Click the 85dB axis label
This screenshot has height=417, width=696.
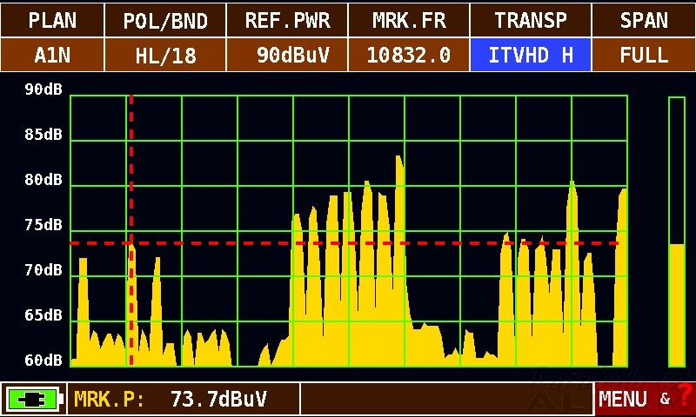click(43, 135)
